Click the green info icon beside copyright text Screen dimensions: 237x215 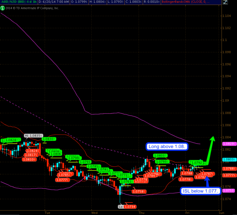click(2, 7)
